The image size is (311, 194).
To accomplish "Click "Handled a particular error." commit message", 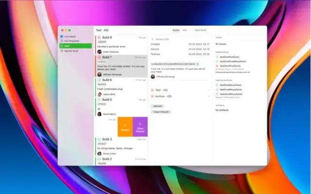I will [111, 47].
